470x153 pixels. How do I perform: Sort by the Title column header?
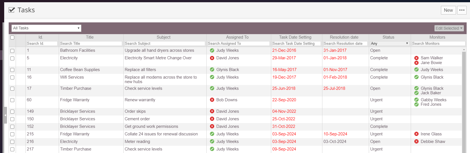coord(90,37)
